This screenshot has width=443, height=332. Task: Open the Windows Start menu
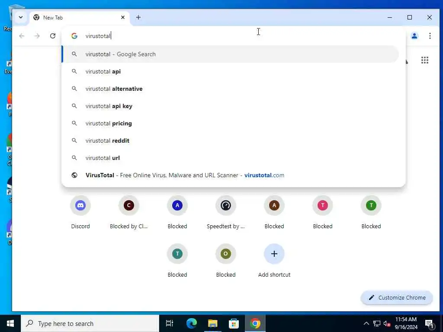point(10,323)
